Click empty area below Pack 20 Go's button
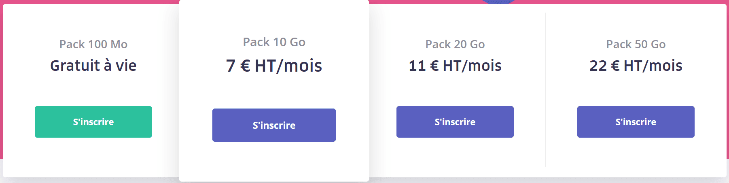Viewport: 729px width, 183px height. click(455, 157)
